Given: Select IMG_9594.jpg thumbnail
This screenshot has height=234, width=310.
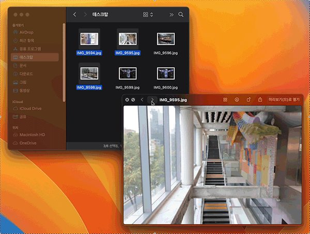Looking at the screenshot, I should (89, 39).
